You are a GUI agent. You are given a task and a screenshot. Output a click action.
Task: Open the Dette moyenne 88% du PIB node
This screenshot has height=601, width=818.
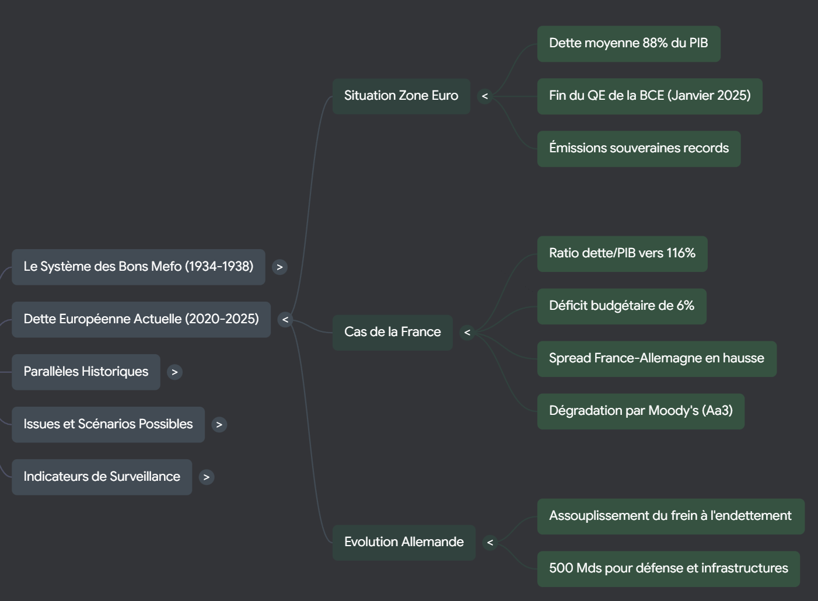628,44
